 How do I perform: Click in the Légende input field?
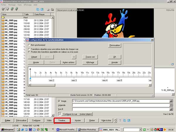click(121, 105)
